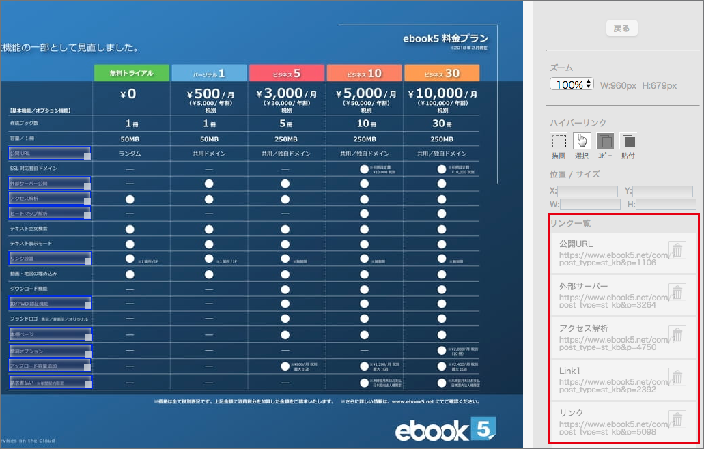The height and width of the screenshot is (449, 704).
Task: Select the アクセス解析 link box on page
Action: (49, 199)
